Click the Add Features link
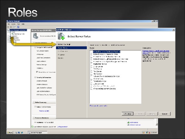The image size is (185, 139). click(x=134, y=123)
